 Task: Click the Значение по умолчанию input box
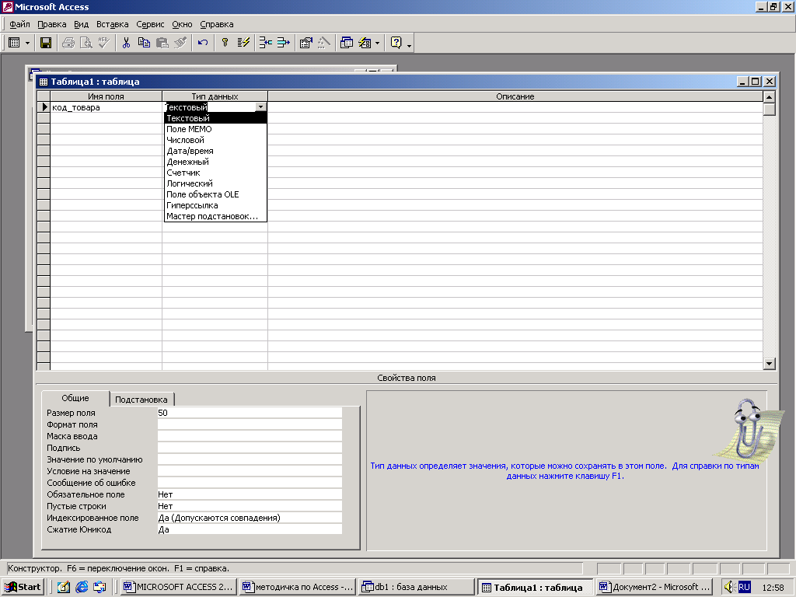point(250,459)
